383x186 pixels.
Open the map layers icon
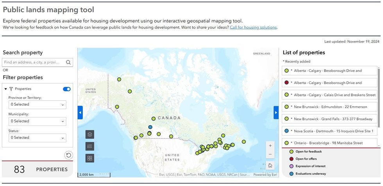click(90, 135)
